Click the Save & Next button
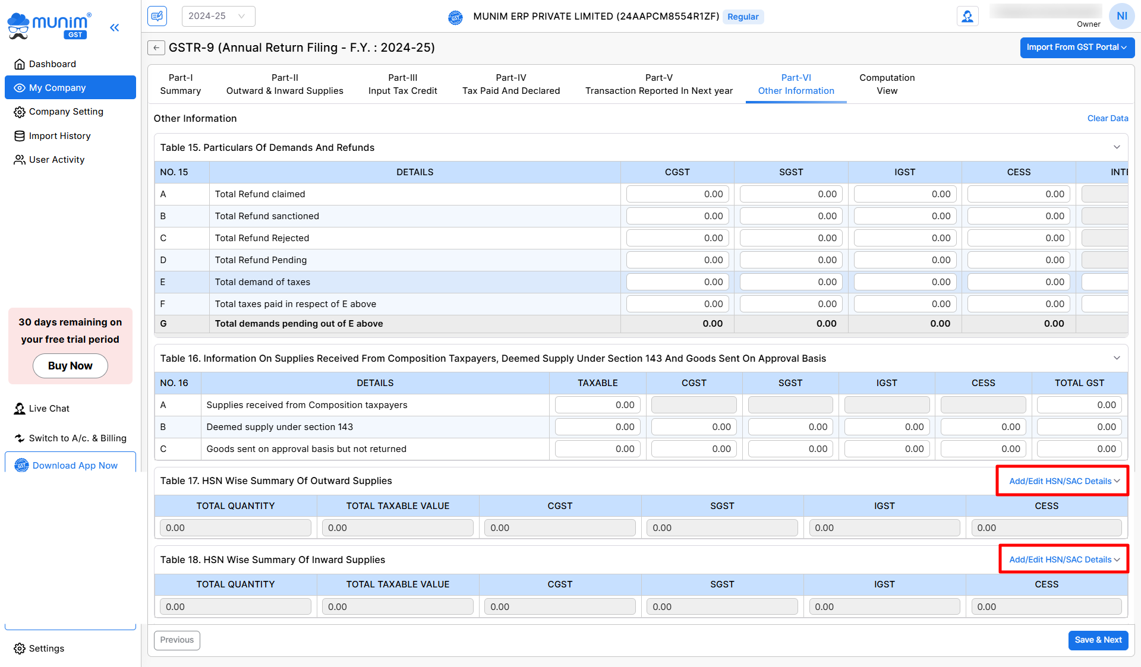The height and width of the screenshot is (667, 1141). coord(1098,640)
